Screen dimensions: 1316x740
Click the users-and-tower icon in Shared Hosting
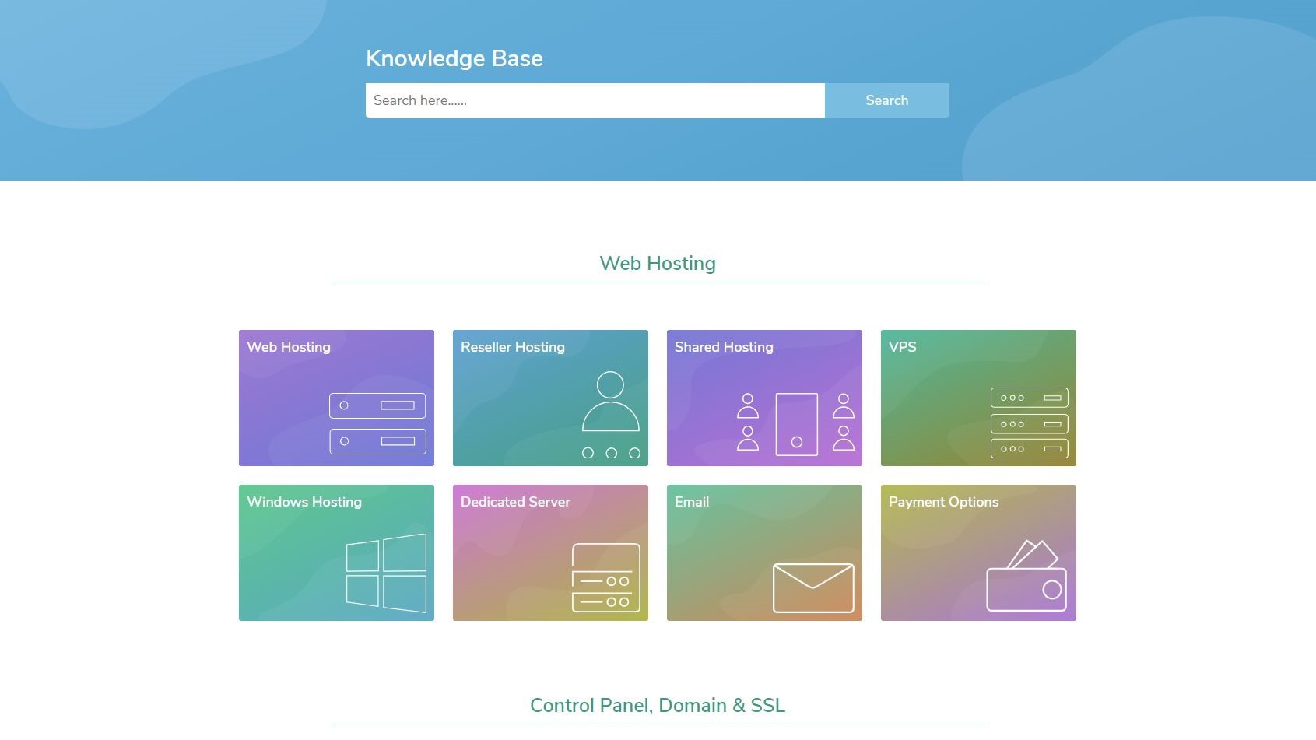pos(796,424)
